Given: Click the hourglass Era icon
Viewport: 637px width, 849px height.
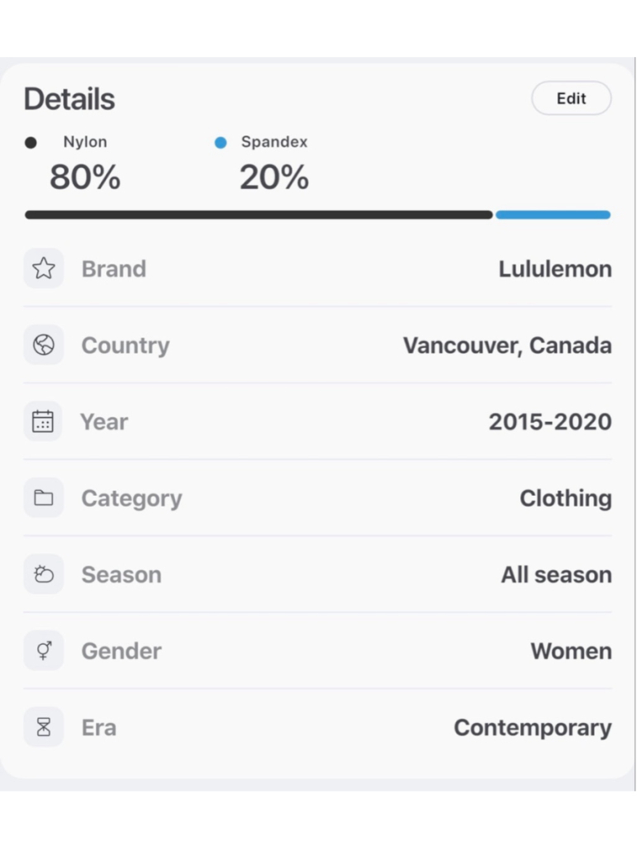Looking at the screenshot, I should (x=43, y=727).
